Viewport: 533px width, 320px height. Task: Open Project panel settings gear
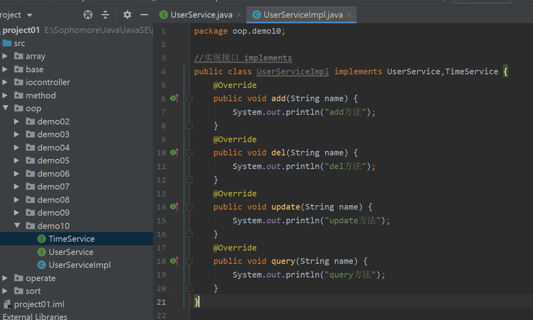[127, 15]
